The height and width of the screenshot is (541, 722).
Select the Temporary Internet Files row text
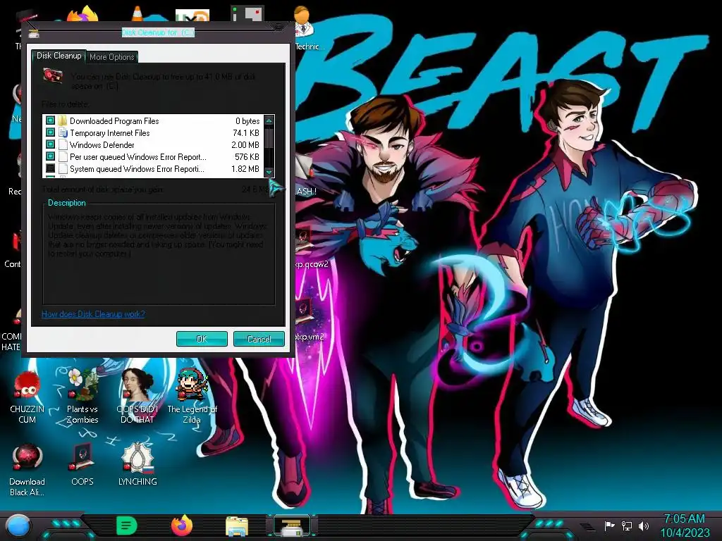109,133
